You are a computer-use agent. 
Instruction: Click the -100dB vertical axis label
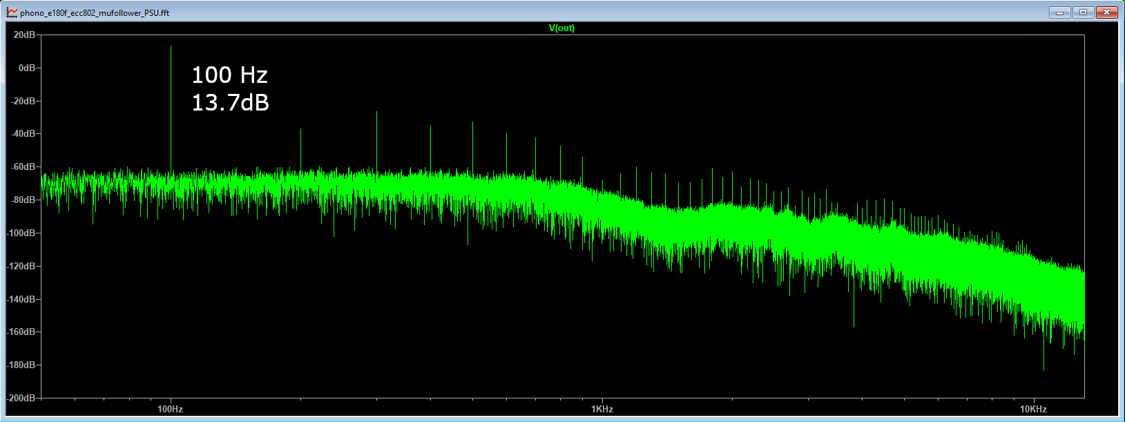pyautogui.click(x=21, y=233)
